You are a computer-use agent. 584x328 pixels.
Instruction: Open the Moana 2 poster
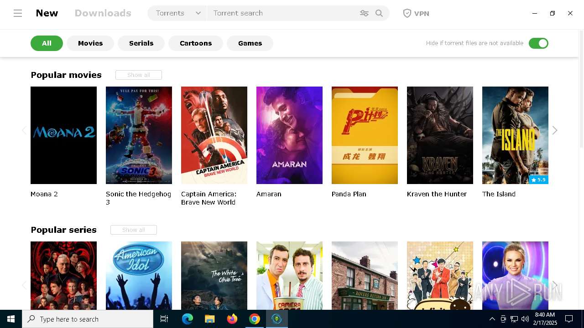click(x=63, y=135)
